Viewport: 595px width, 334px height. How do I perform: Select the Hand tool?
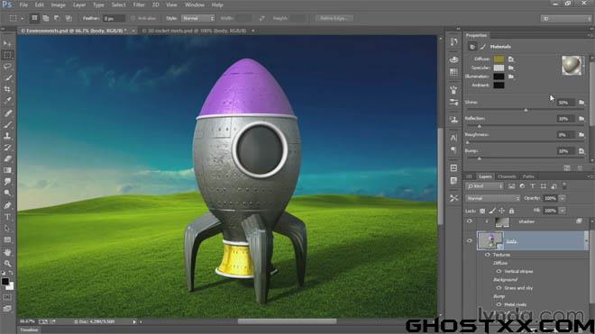click(7, 252)
